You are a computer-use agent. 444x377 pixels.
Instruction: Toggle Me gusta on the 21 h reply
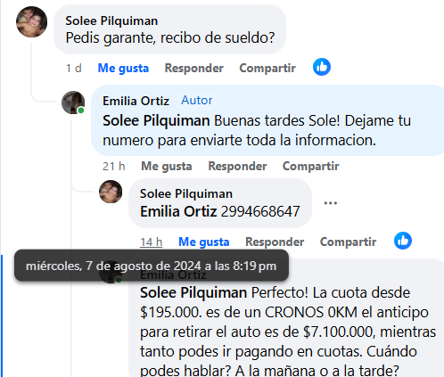[x=167, y=166]
